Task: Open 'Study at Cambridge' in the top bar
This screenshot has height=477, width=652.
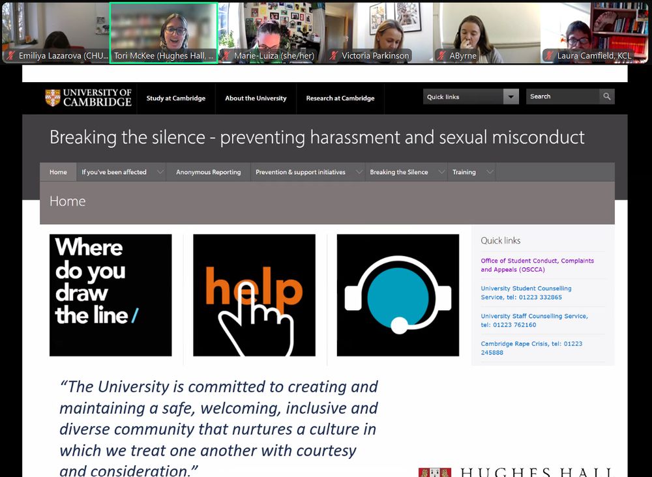Action: point(176,98)
